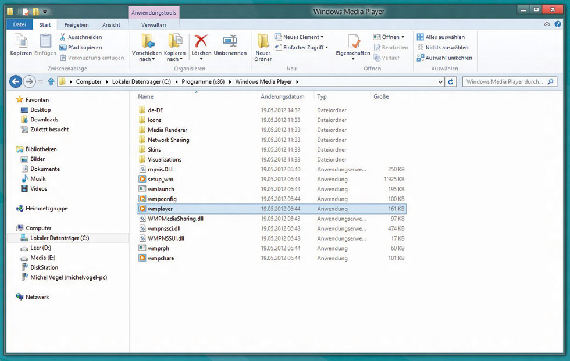
Task: Go back with the back arrow
Action: coord(16,81)
